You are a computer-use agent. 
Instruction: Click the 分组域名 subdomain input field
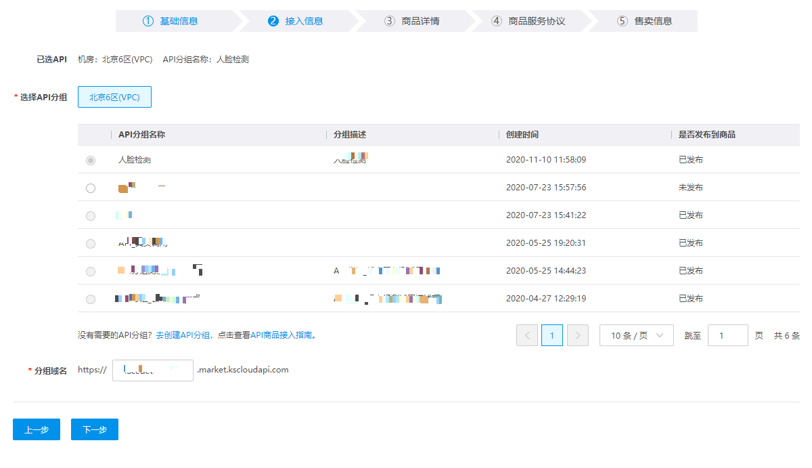click(x=153, y=370)
